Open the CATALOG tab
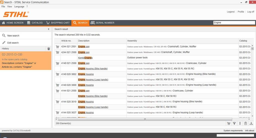The height and width of the screenshot is (138, 256). (35, 23)
